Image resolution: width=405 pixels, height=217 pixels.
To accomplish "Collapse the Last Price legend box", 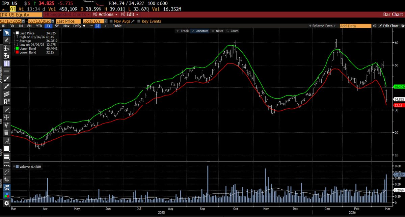I will 14,33.
